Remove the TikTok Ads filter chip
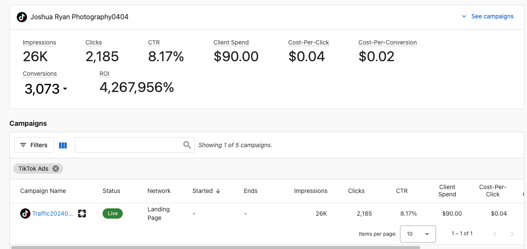This screenshot has width=527, height=249. point(55,168)
